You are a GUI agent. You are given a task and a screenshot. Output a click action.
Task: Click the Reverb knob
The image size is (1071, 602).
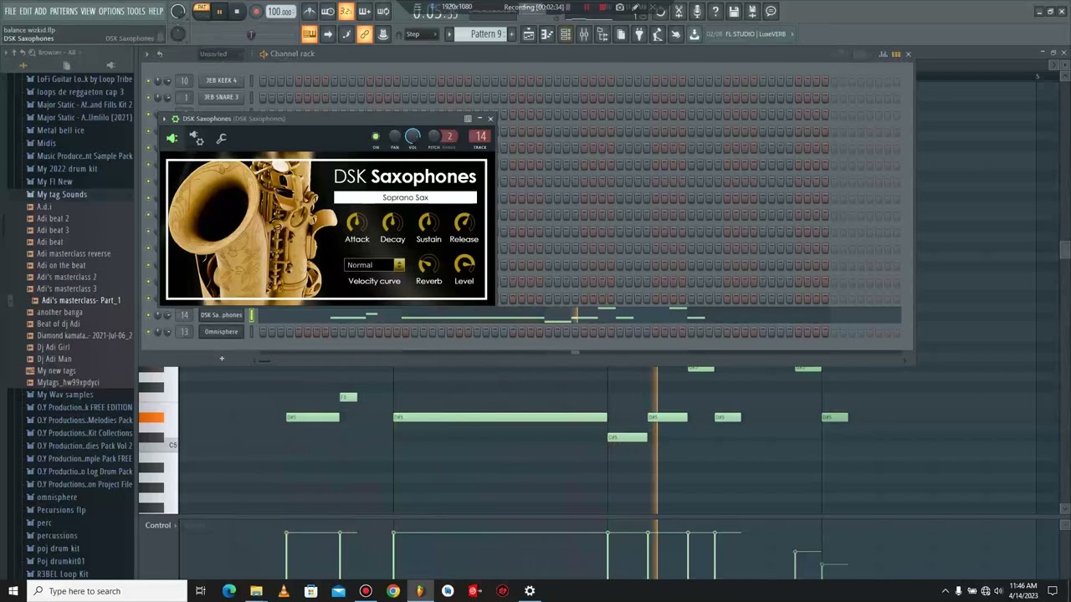428,265
